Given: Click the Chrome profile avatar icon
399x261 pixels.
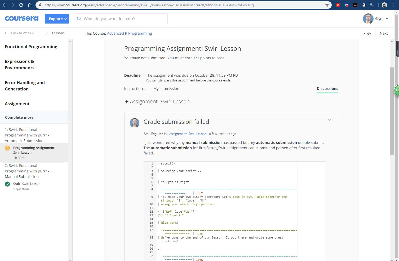Looking at the screenshot, I should (384, 5).
